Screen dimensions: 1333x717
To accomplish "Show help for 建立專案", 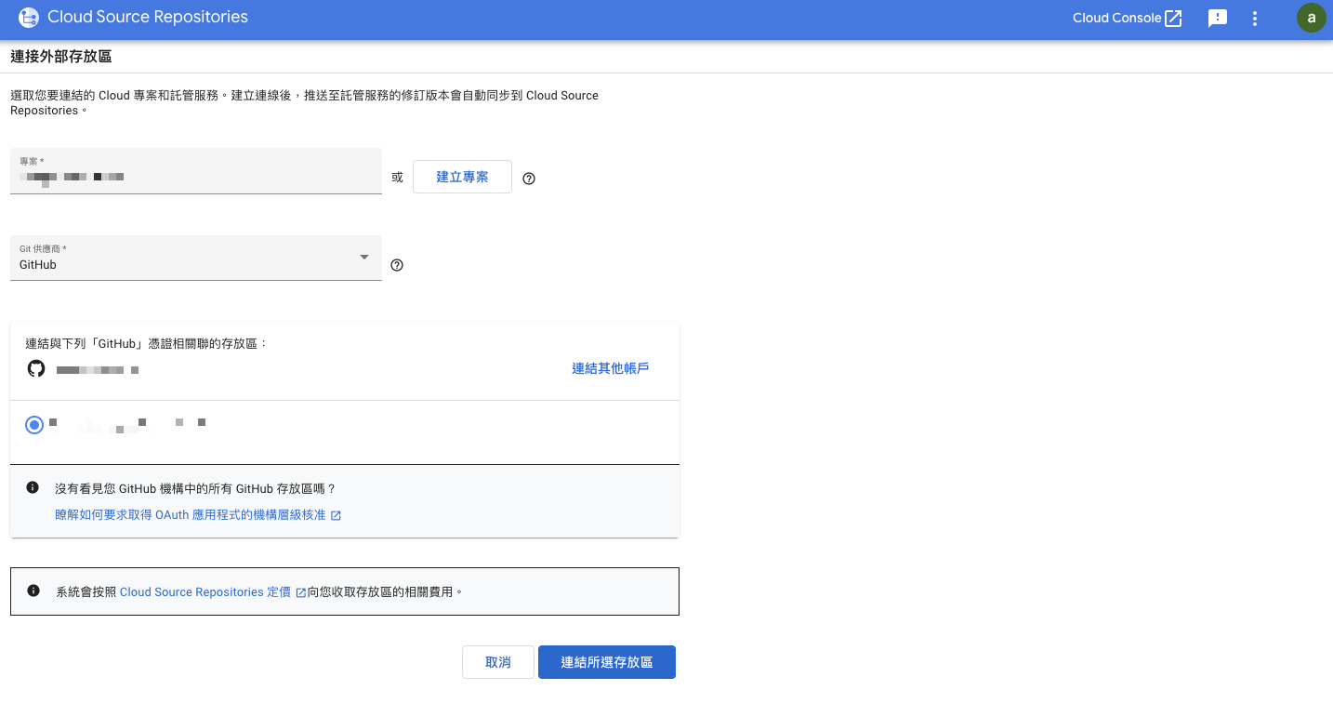I will click(x=529, y=179).
